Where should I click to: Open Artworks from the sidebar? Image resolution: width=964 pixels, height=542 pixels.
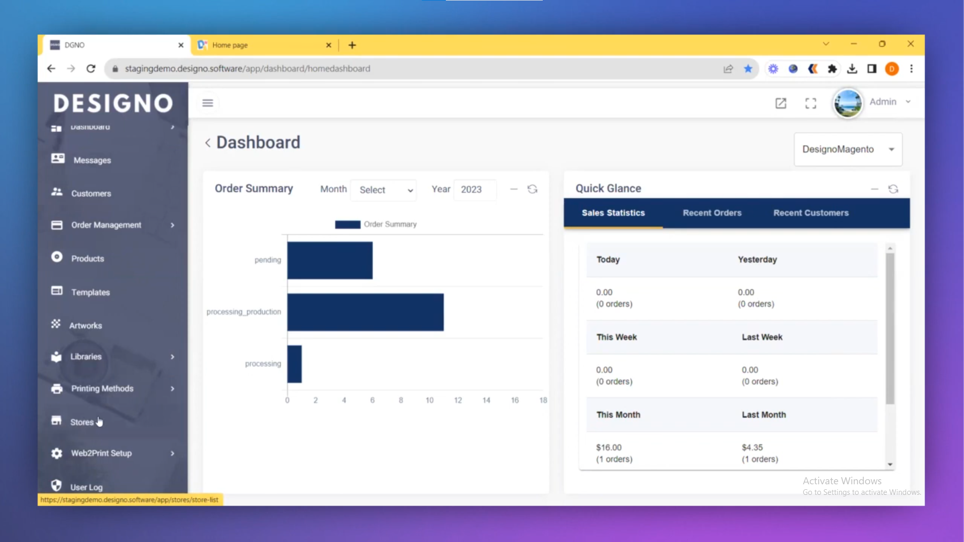tap(85, 325)
